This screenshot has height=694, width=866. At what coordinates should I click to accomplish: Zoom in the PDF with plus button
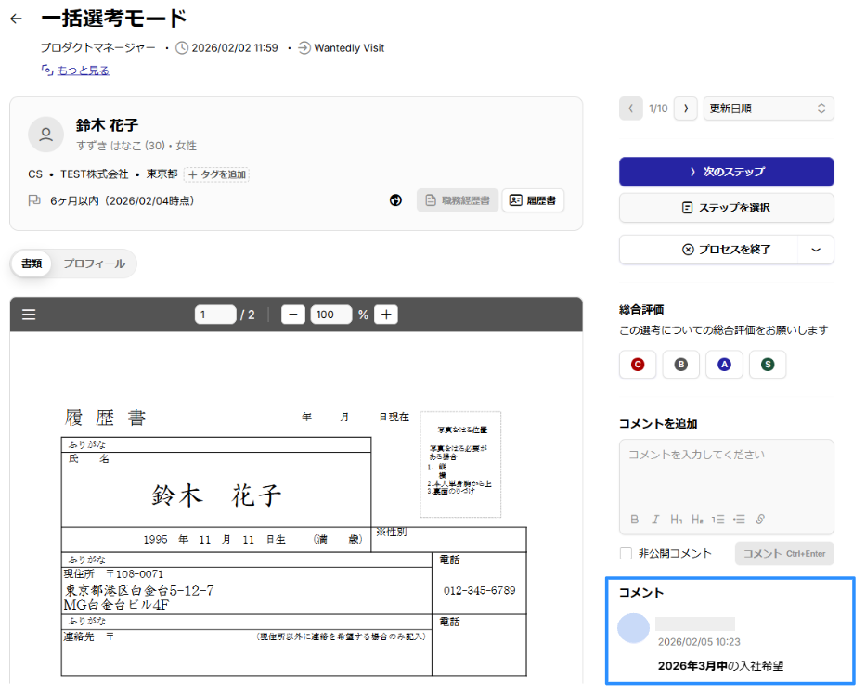coord(386,315)
